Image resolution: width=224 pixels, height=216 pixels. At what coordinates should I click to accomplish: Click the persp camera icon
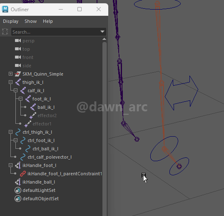18,41
